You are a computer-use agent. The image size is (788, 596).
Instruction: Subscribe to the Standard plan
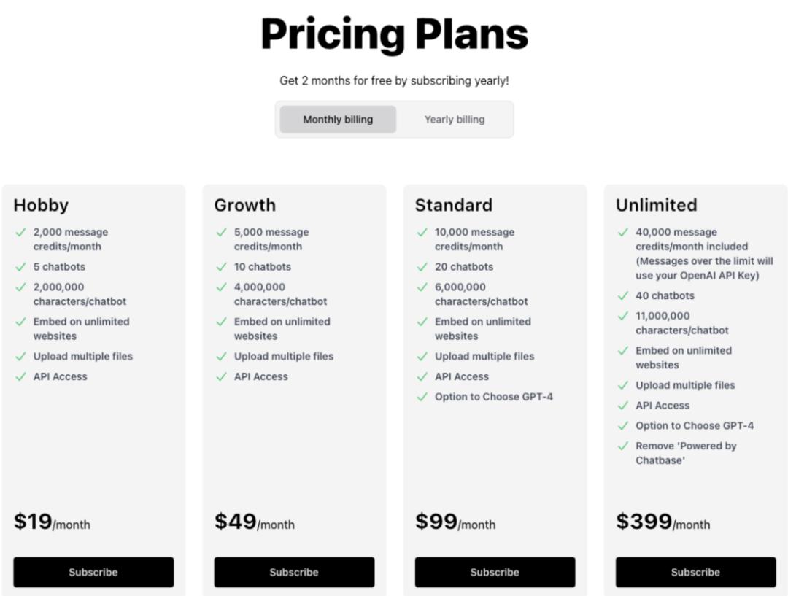click(495, 573)
